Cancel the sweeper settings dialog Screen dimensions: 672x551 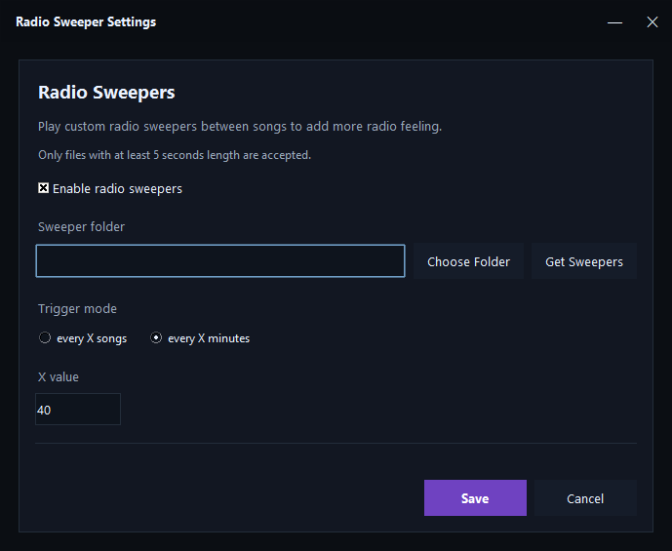pos(585,498)
